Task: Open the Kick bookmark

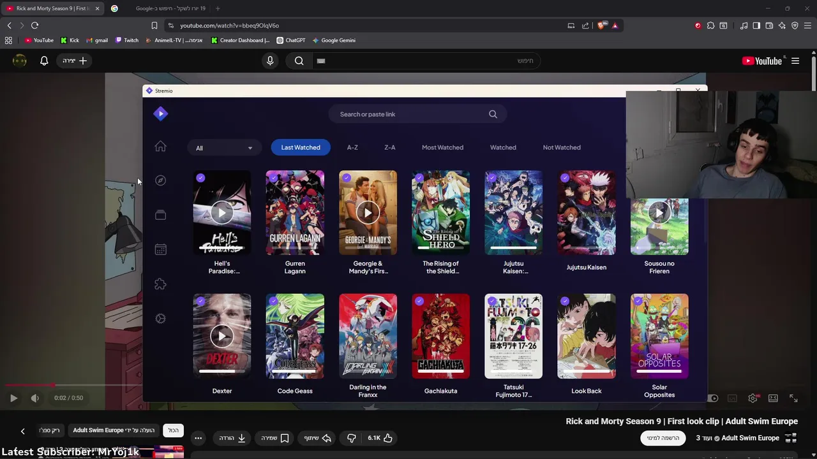Action: point(70,40)
